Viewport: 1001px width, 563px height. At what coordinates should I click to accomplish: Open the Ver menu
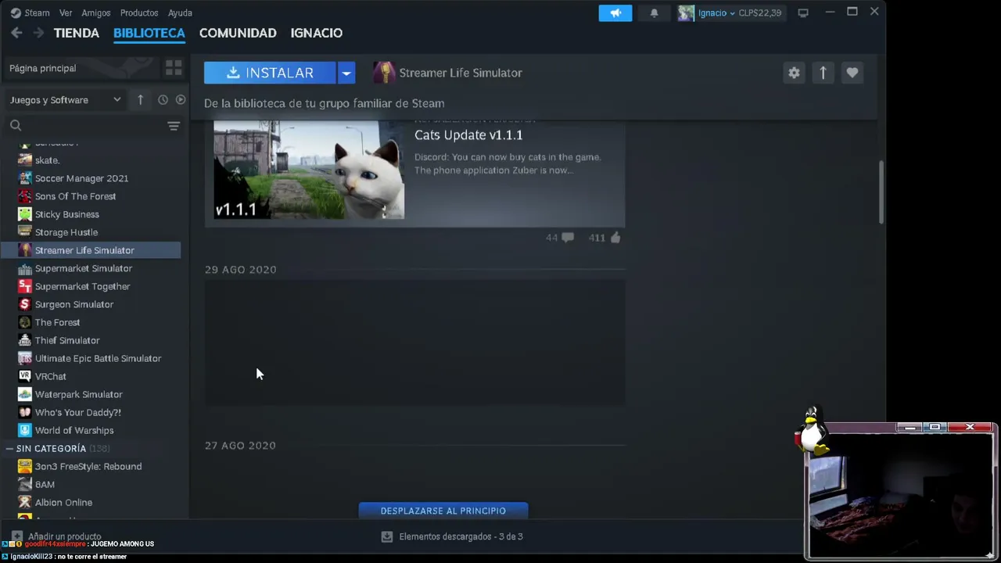pyautogui.click(x=66, y=13)
